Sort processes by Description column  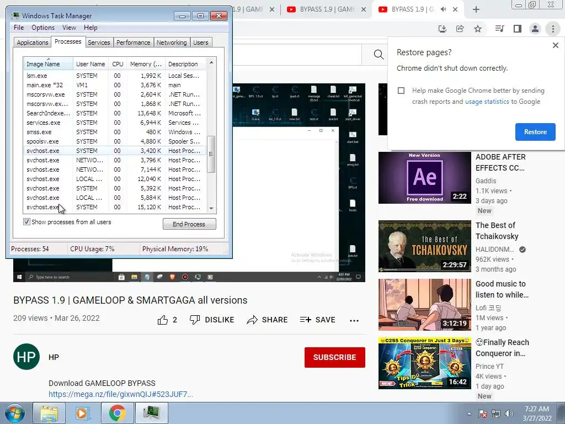coord(185,64)
